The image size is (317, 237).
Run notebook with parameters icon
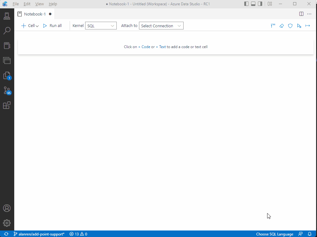coord(299,26)
